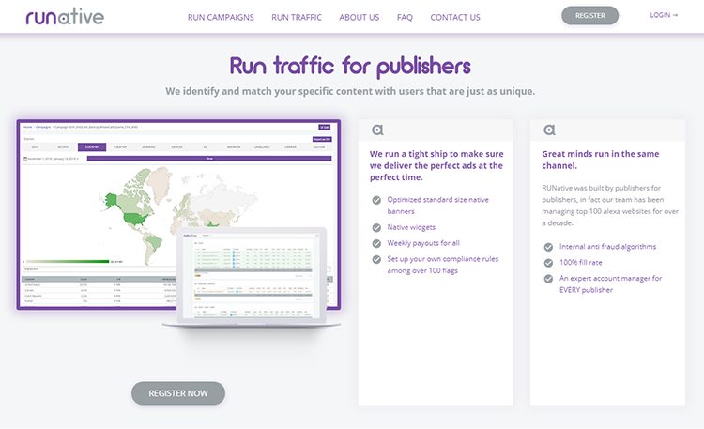Click the 'Optimized standard size native banners' text
The image size is (704, 429).
click(437, 206)
